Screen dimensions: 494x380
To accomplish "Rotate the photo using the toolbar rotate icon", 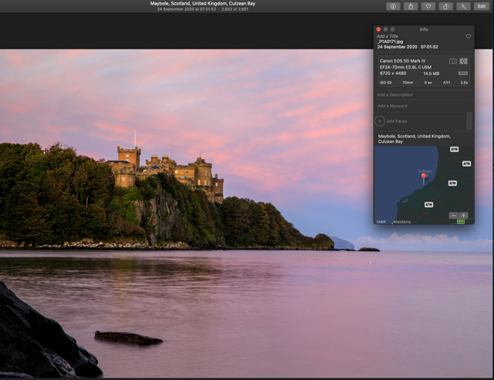I will click(446, 6).
